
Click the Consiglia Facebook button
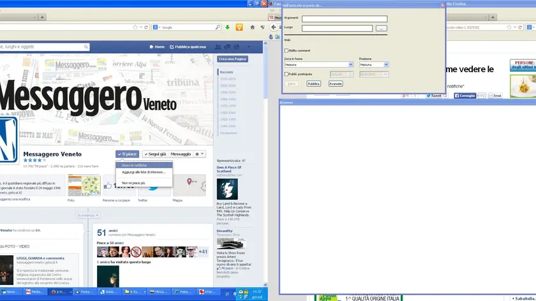(x=465, y=96)
